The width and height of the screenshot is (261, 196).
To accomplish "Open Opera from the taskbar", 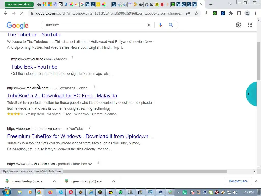I will click(71, 192).
